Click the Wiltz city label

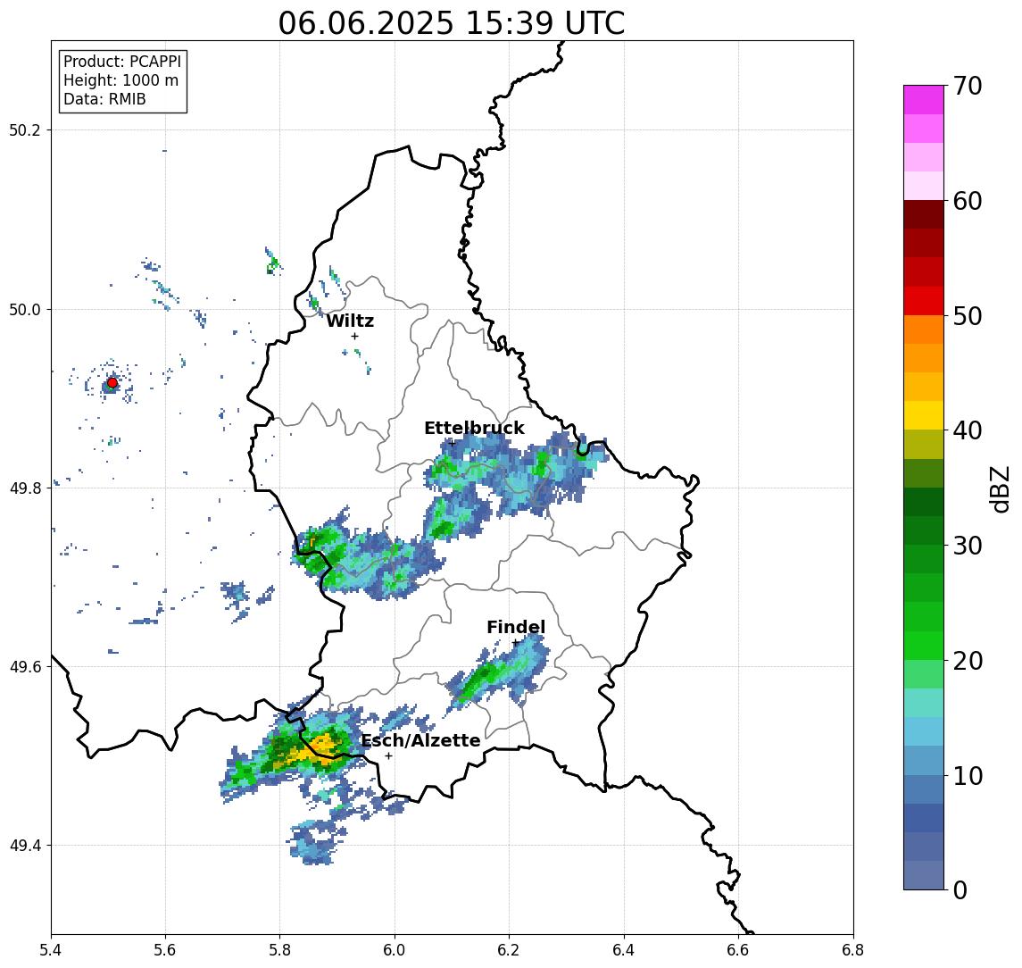click(350, 321)
